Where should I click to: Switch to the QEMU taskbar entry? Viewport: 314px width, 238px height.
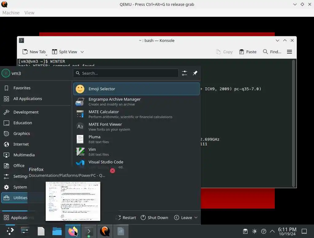coord(105,231)
